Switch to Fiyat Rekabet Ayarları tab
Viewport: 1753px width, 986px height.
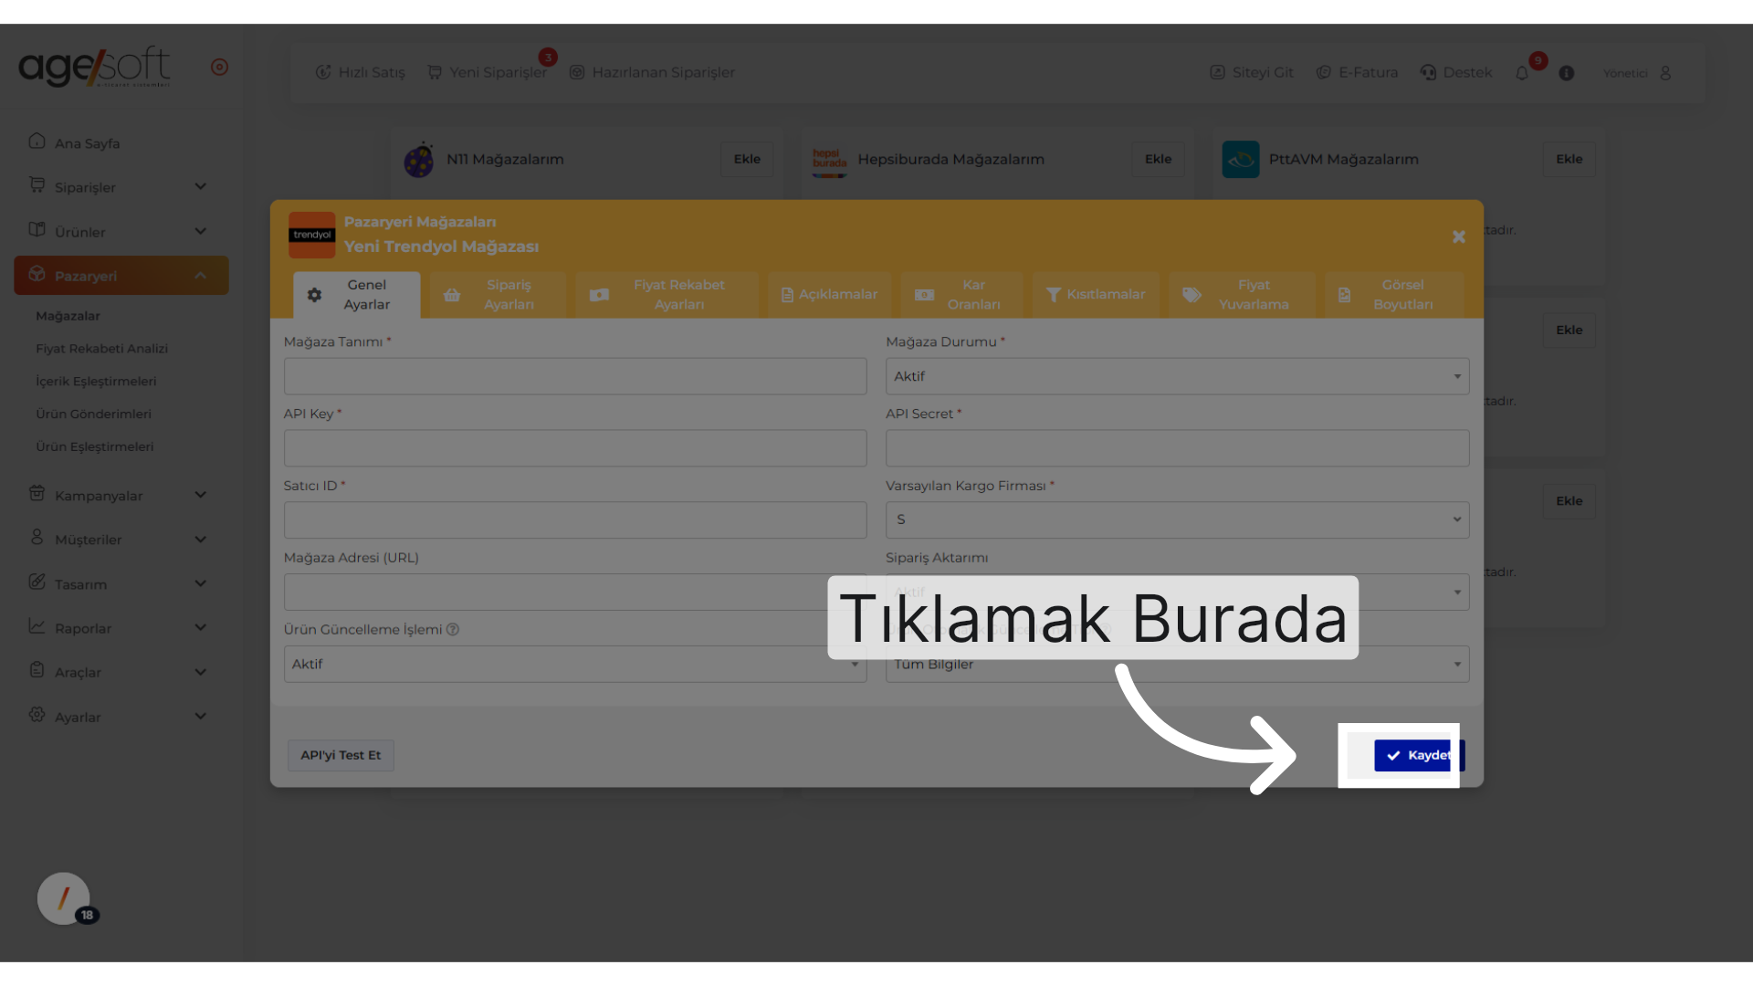(x=667, y=295)
